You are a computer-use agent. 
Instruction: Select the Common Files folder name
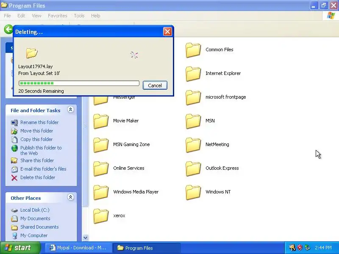click(219, 50)
